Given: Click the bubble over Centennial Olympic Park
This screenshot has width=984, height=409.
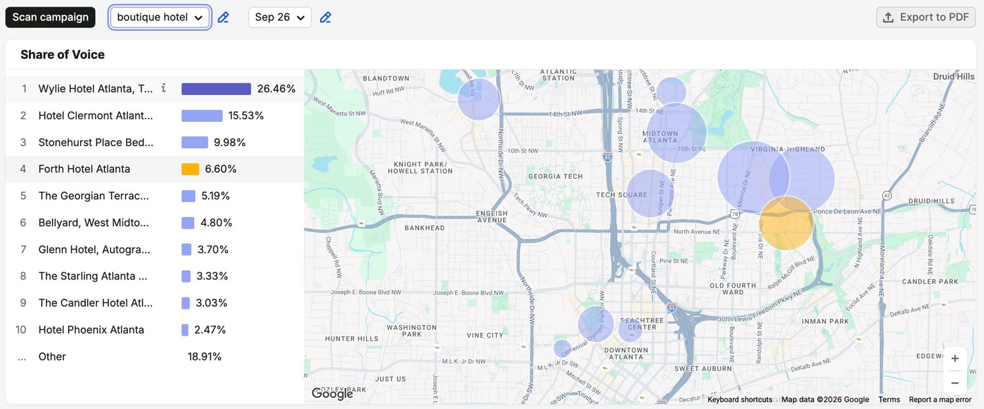Looking at the screenshot, I should [x=596, y=324].
